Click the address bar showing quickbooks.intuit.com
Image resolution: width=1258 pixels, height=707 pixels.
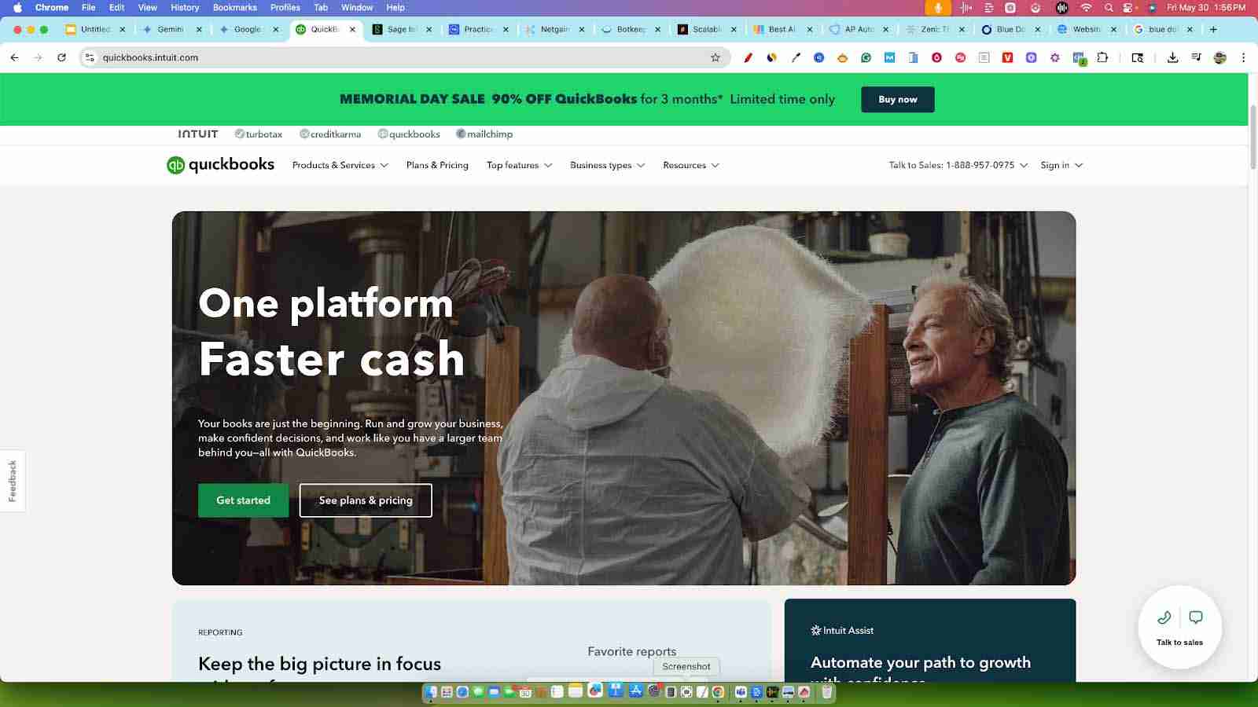[393, 57]
